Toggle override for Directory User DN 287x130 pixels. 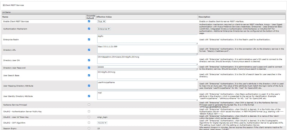coord(89,60)
